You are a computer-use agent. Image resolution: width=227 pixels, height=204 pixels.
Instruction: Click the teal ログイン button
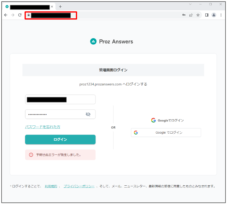point(60,139)
